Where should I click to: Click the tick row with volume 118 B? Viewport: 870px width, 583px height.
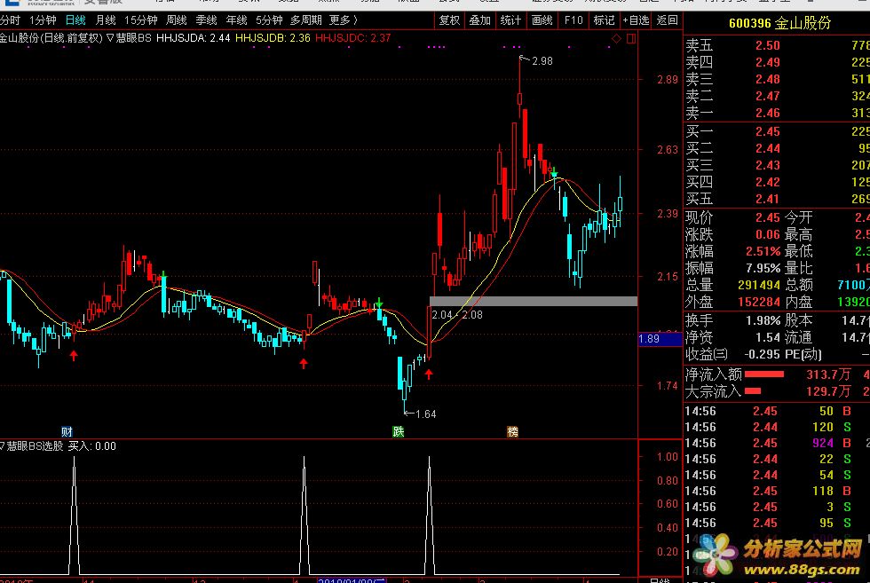[778, 491]
